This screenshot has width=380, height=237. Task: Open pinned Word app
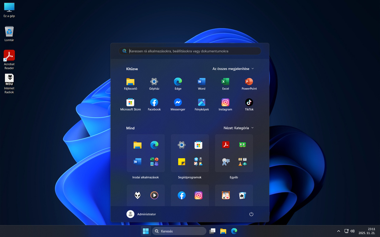[x=202, y=84]
